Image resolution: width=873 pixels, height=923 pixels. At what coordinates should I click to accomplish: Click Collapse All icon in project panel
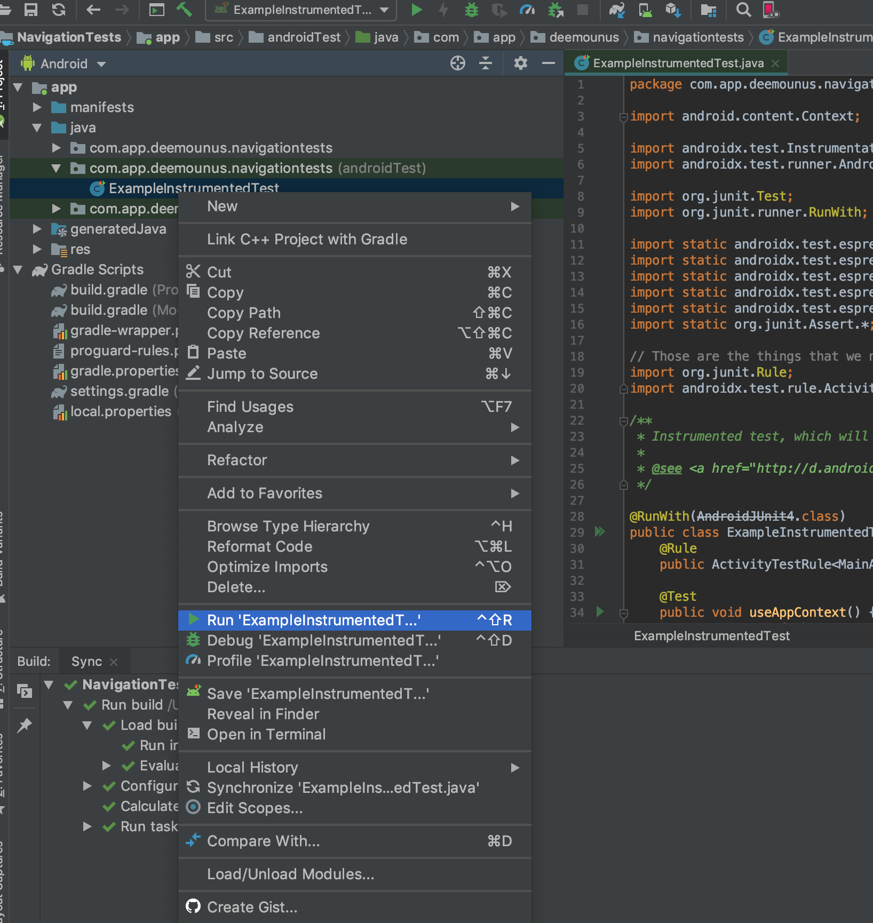tap(486, 63)
